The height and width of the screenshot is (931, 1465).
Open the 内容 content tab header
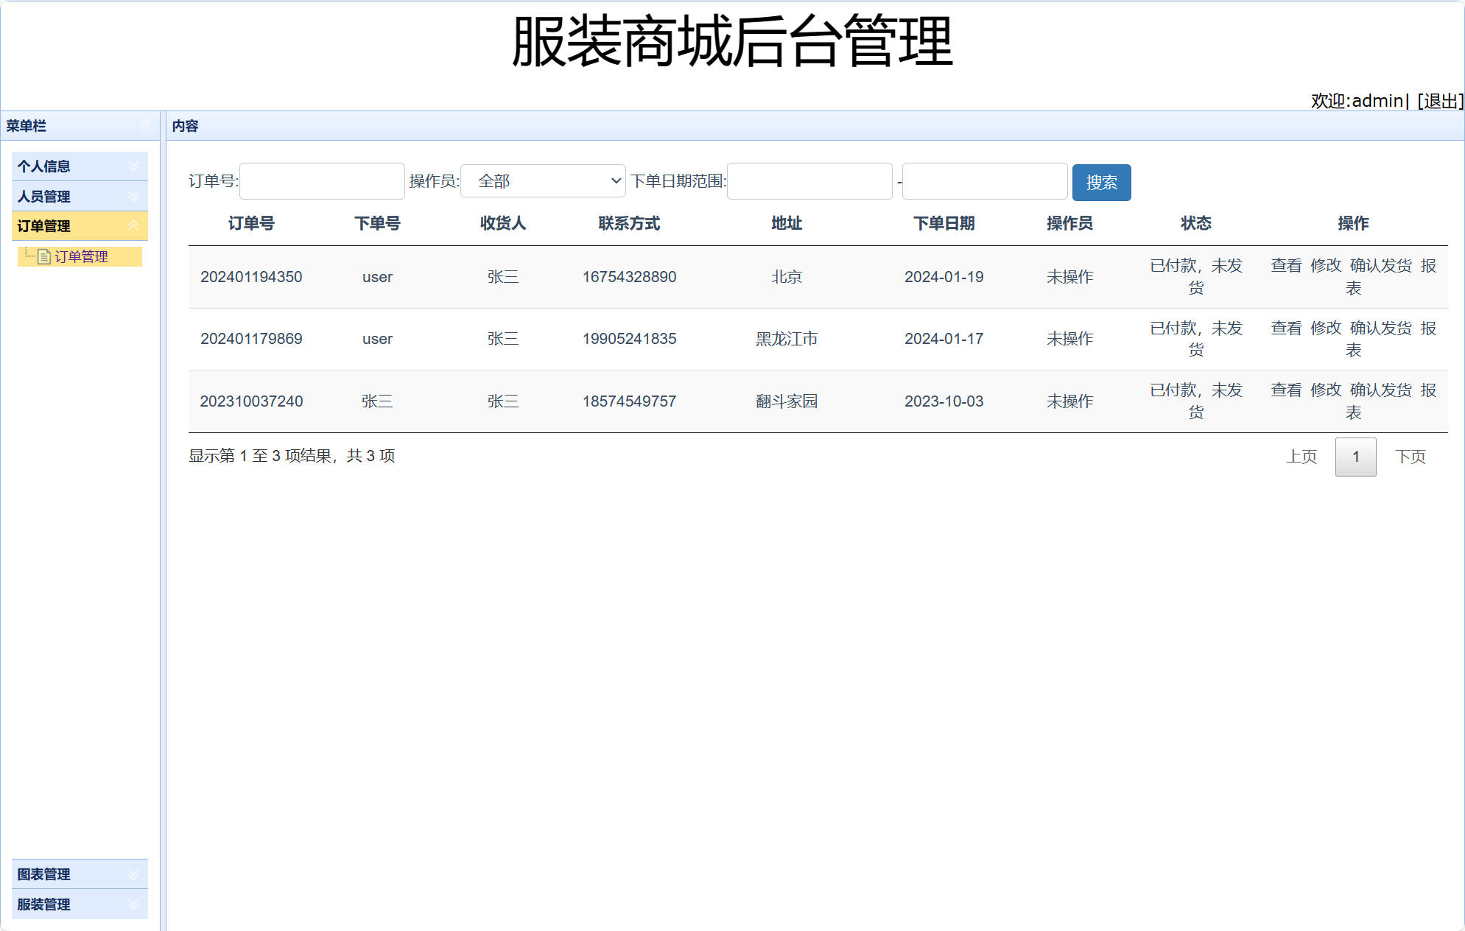(x=186, y=126)
